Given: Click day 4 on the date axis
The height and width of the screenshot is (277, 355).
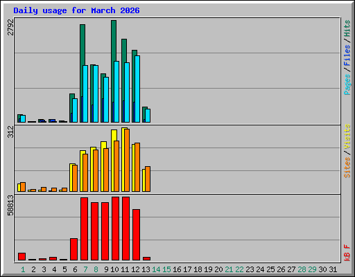Looking at the screenshot, I should pos(54,269).
